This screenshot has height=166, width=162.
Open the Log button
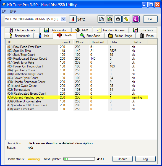click(x=145, y=159)
